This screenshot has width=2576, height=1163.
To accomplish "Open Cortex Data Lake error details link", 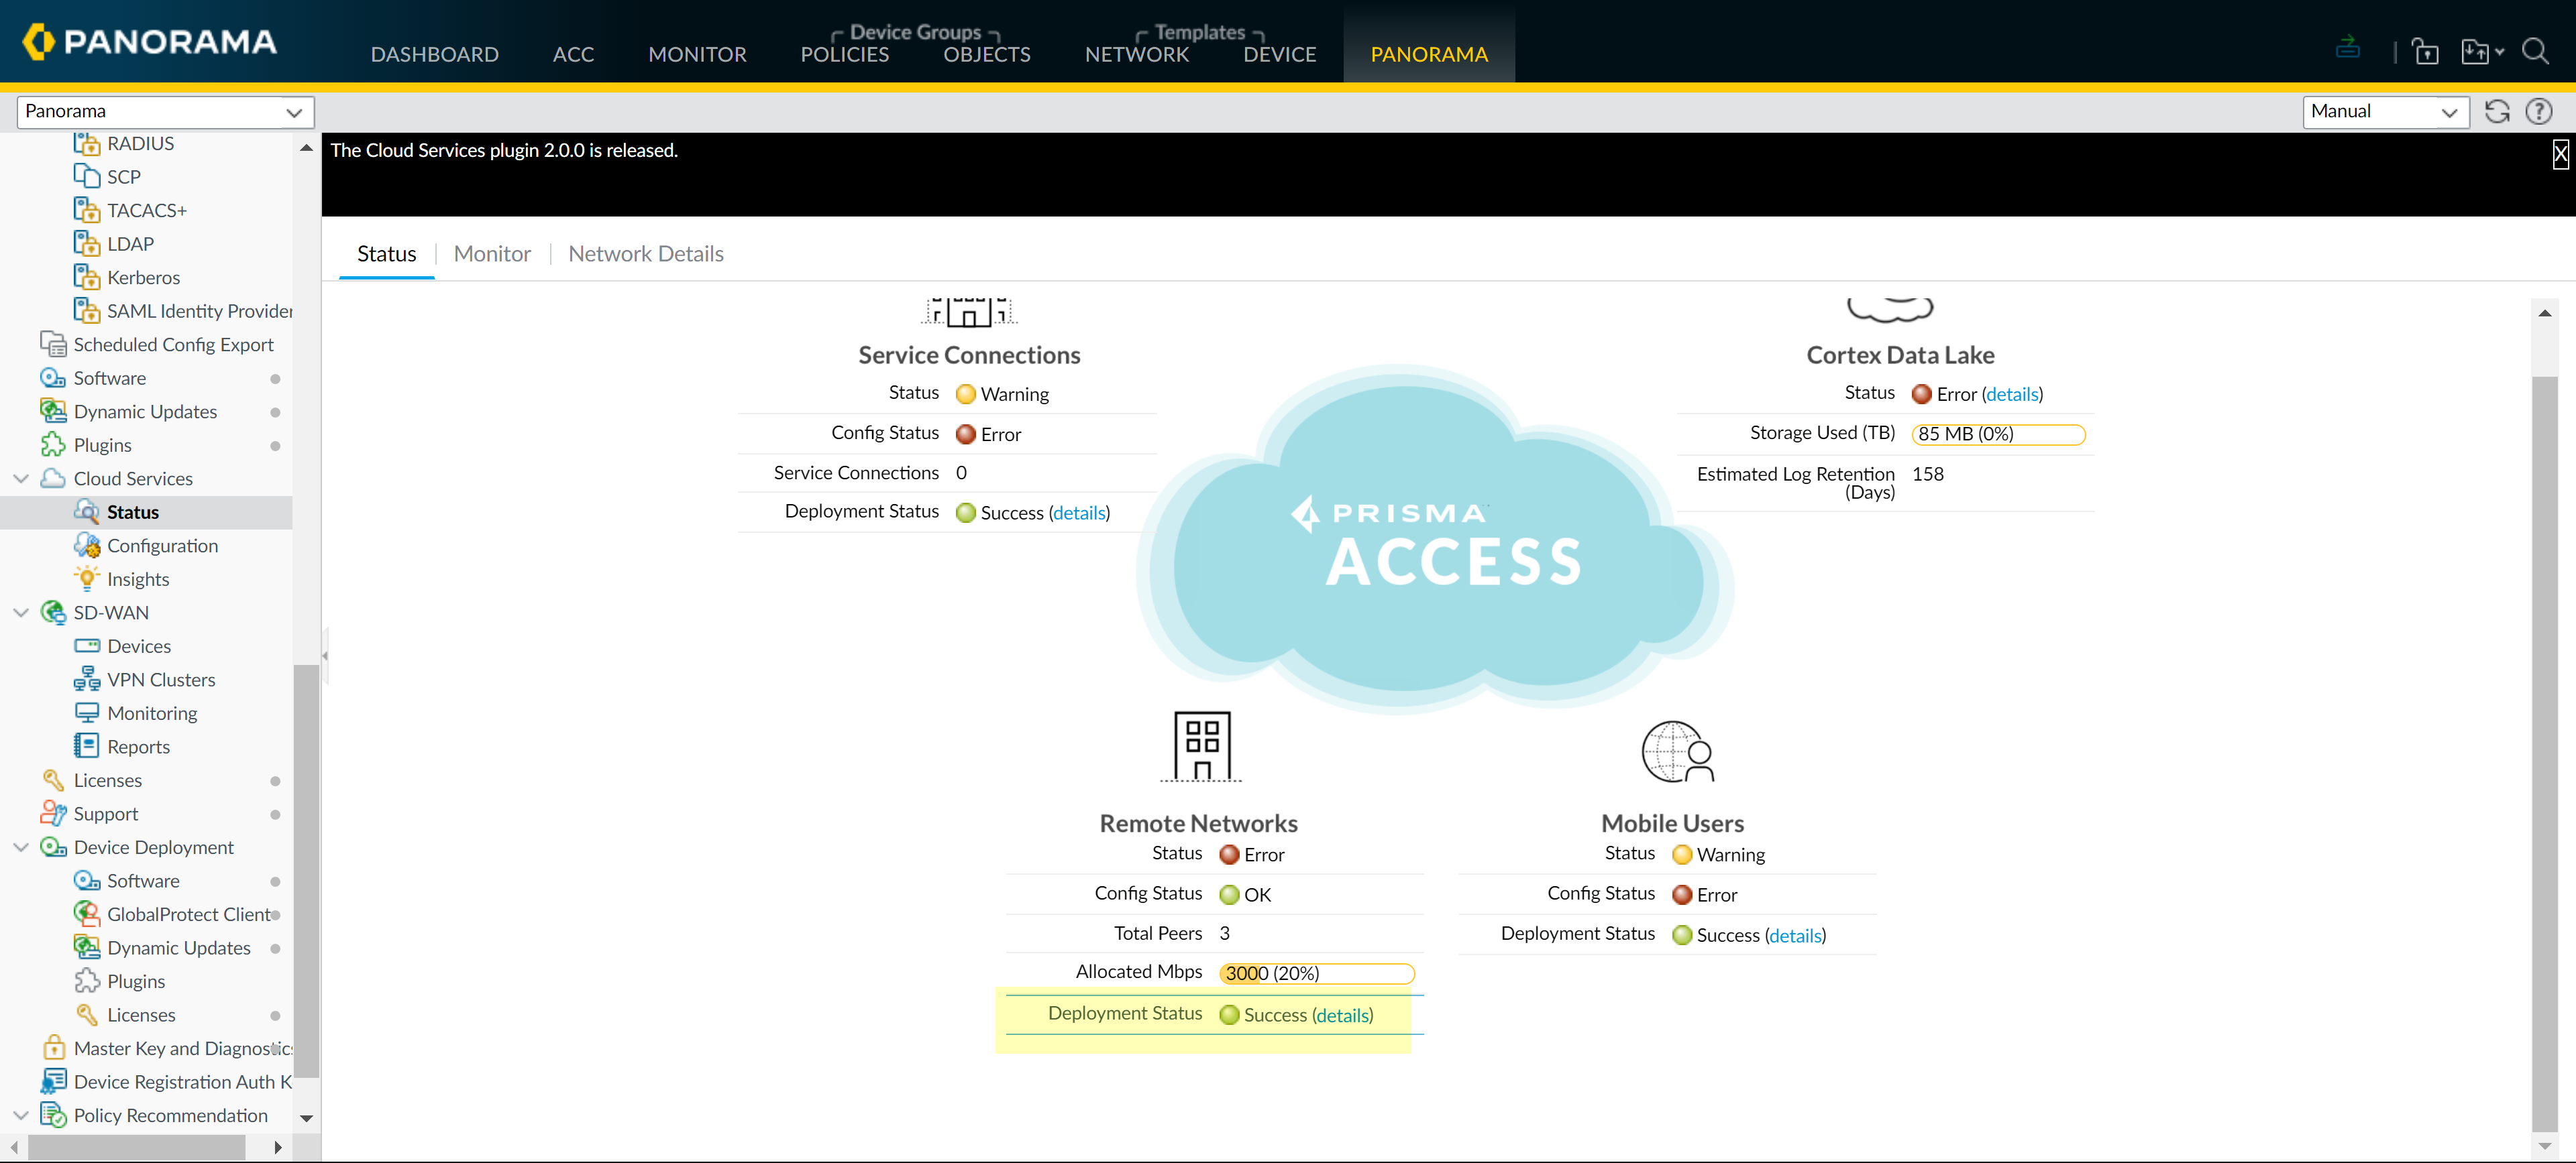I will 2012,393.
